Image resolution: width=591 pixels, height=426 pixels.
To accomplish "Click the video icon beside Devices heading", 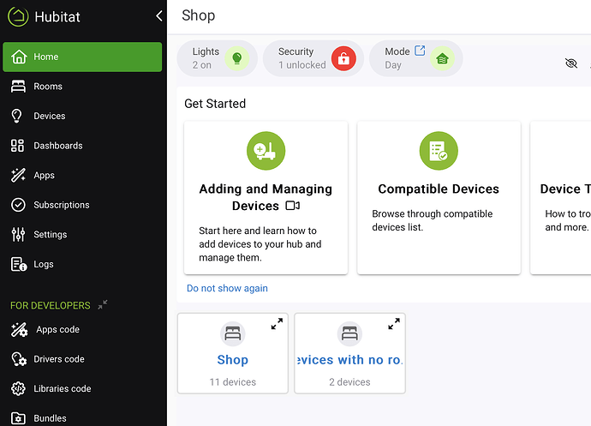I will point(292,206).
